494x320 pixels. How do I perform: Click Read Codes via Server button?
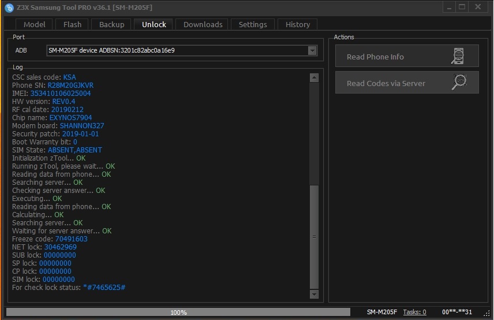(x=407, y=83)
